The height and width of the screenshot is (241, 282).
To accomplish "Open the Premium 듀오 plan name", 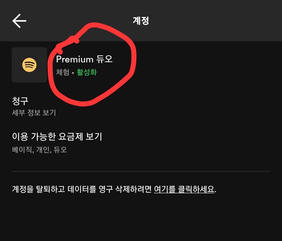I will point(84,60).
